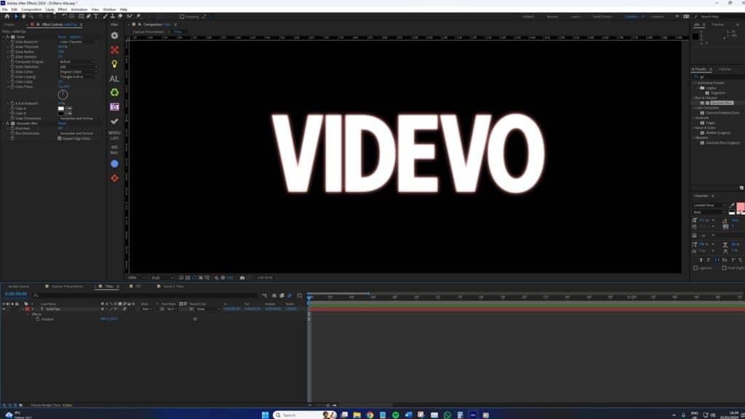This screenshot has width=745, height=419.
Task: Click the yellow lightbulb icon
Action: pos(114,64)
